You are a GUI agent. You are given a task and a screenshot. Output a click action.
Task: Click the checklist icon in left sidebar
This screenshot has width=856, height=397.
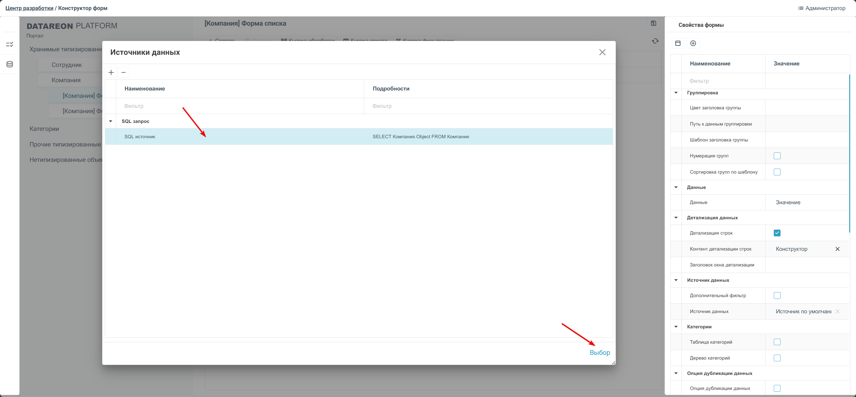(x=10, y=44)
